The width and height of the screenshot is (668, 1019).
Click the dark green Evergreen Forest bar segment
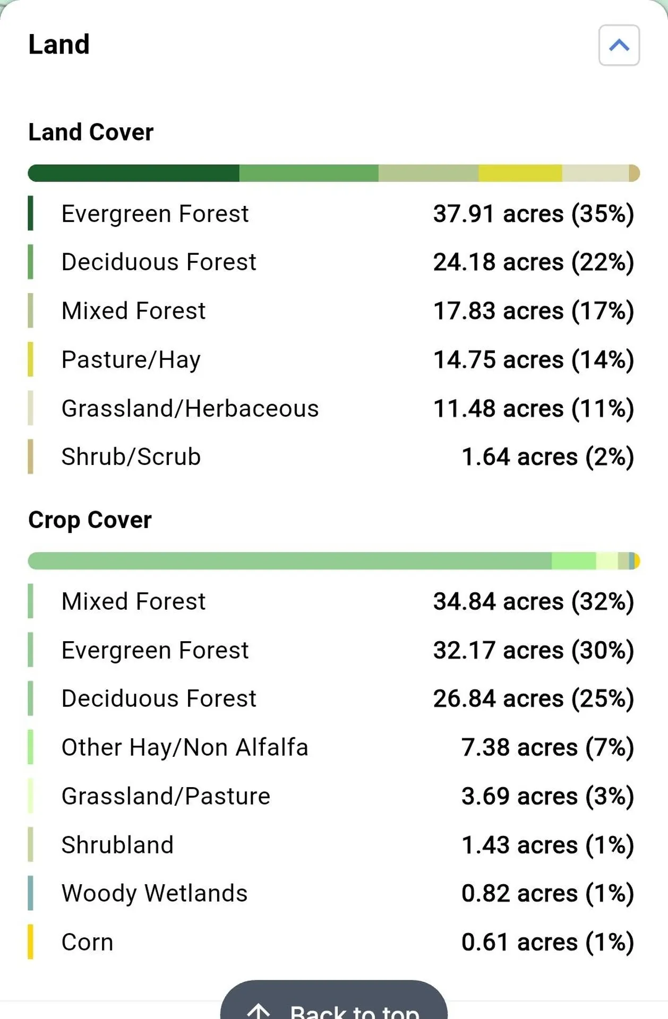pos(134,173)
